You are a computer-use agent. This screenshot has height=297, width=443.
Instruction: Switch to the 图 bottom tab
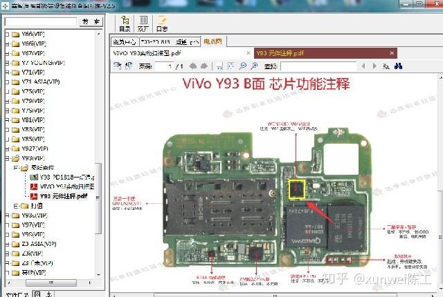click(37, 294)
